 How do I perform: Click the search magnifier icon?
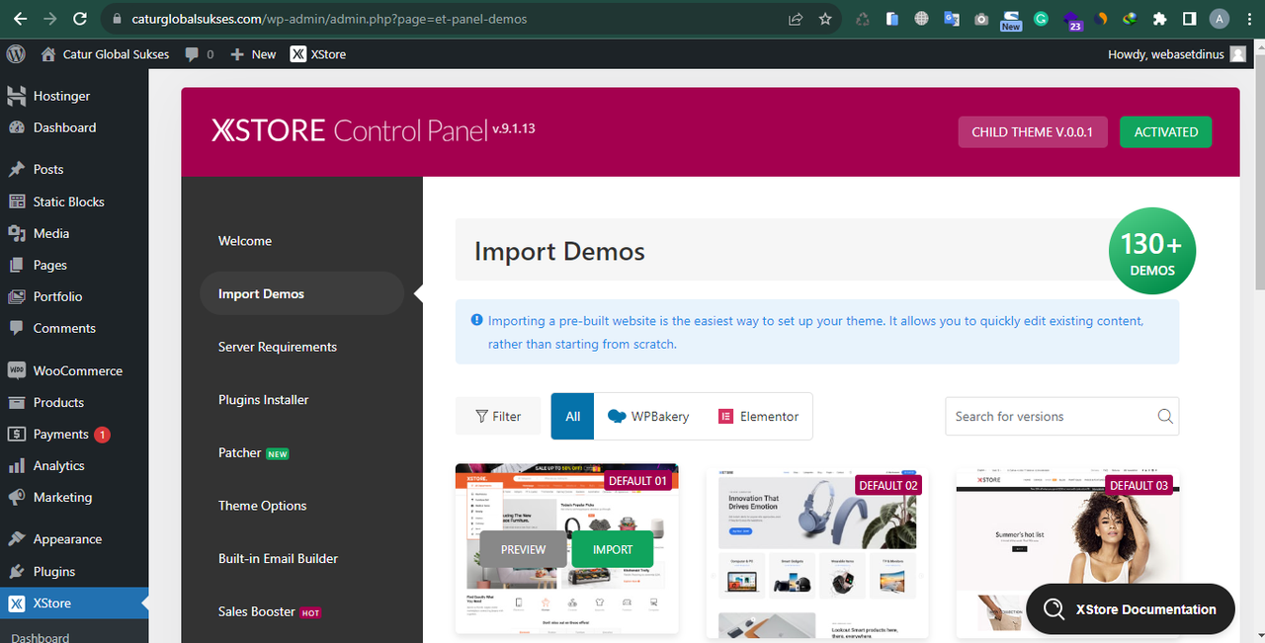(1165, 416)
